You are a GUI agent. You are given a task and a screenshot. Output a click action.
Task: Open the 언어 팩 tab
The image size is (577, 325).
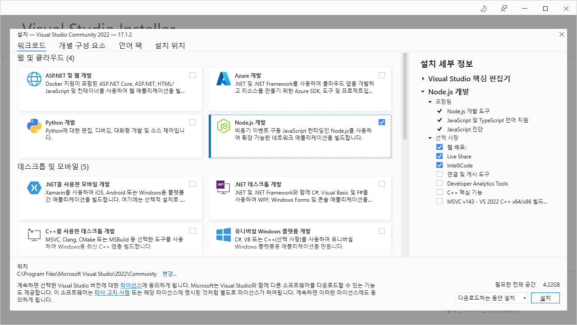click(130, 46)
